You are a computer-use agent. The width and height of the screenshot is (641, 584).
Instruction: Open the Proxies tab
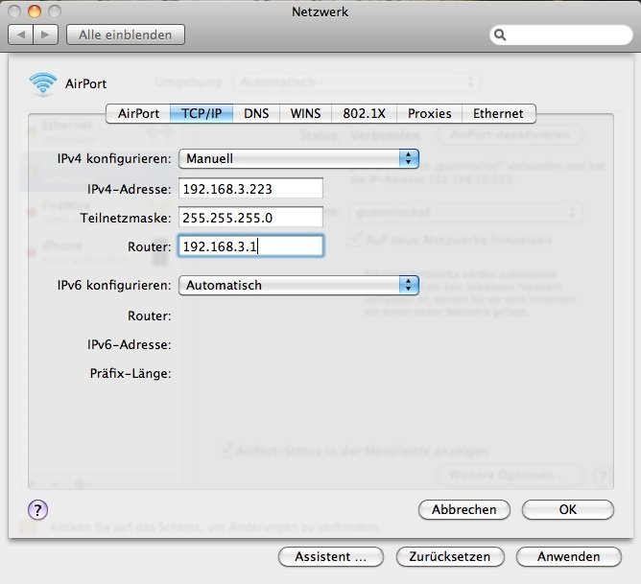[429, 113]
